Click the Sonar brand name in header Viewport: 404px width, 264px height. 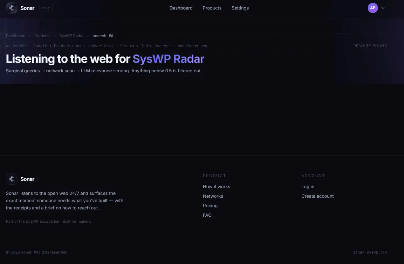[x=27, y=8]
